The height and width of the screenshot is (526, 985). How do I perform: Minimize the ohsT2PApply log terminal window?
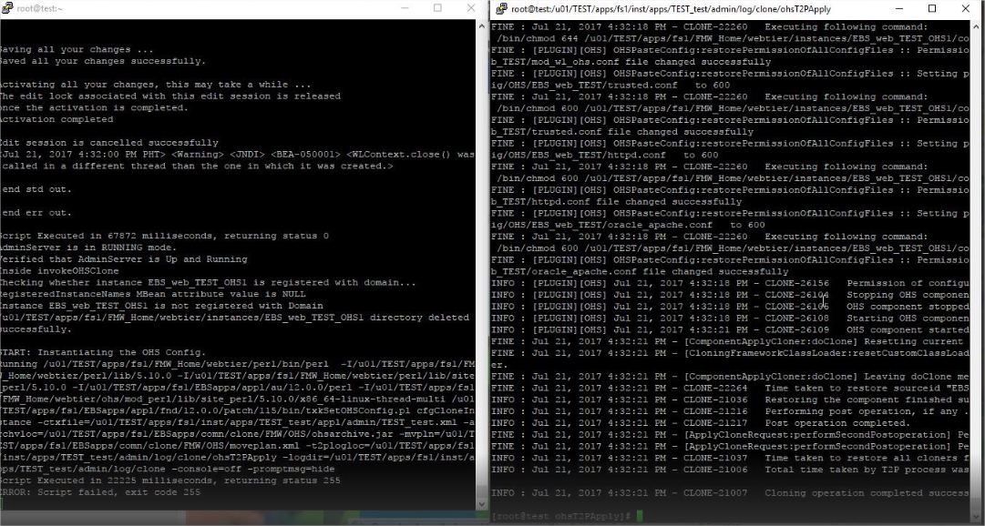tap(898, 8)
